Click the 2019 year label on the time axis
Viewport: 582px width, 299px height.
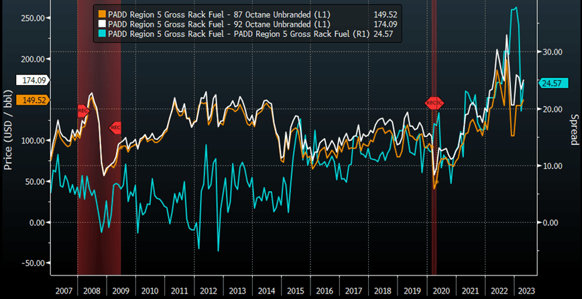tap(412, 290)
